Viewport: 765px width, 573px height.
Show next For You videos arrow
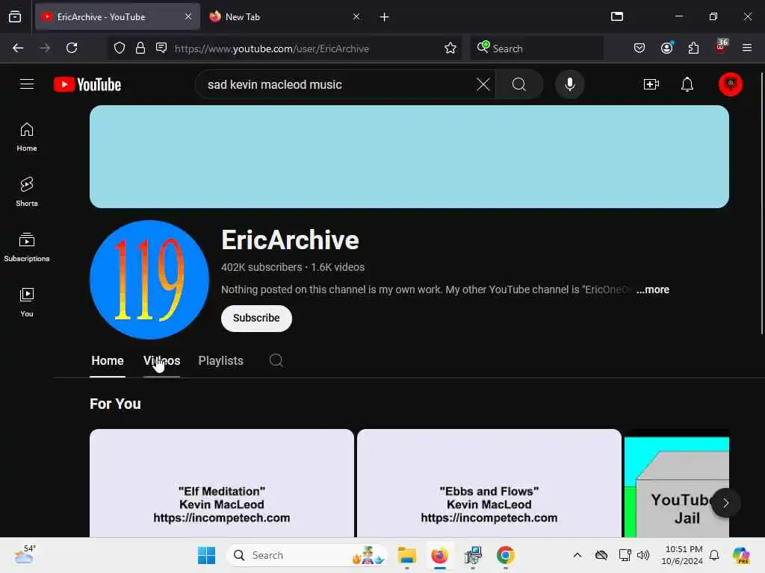click(x=725, y=502)
